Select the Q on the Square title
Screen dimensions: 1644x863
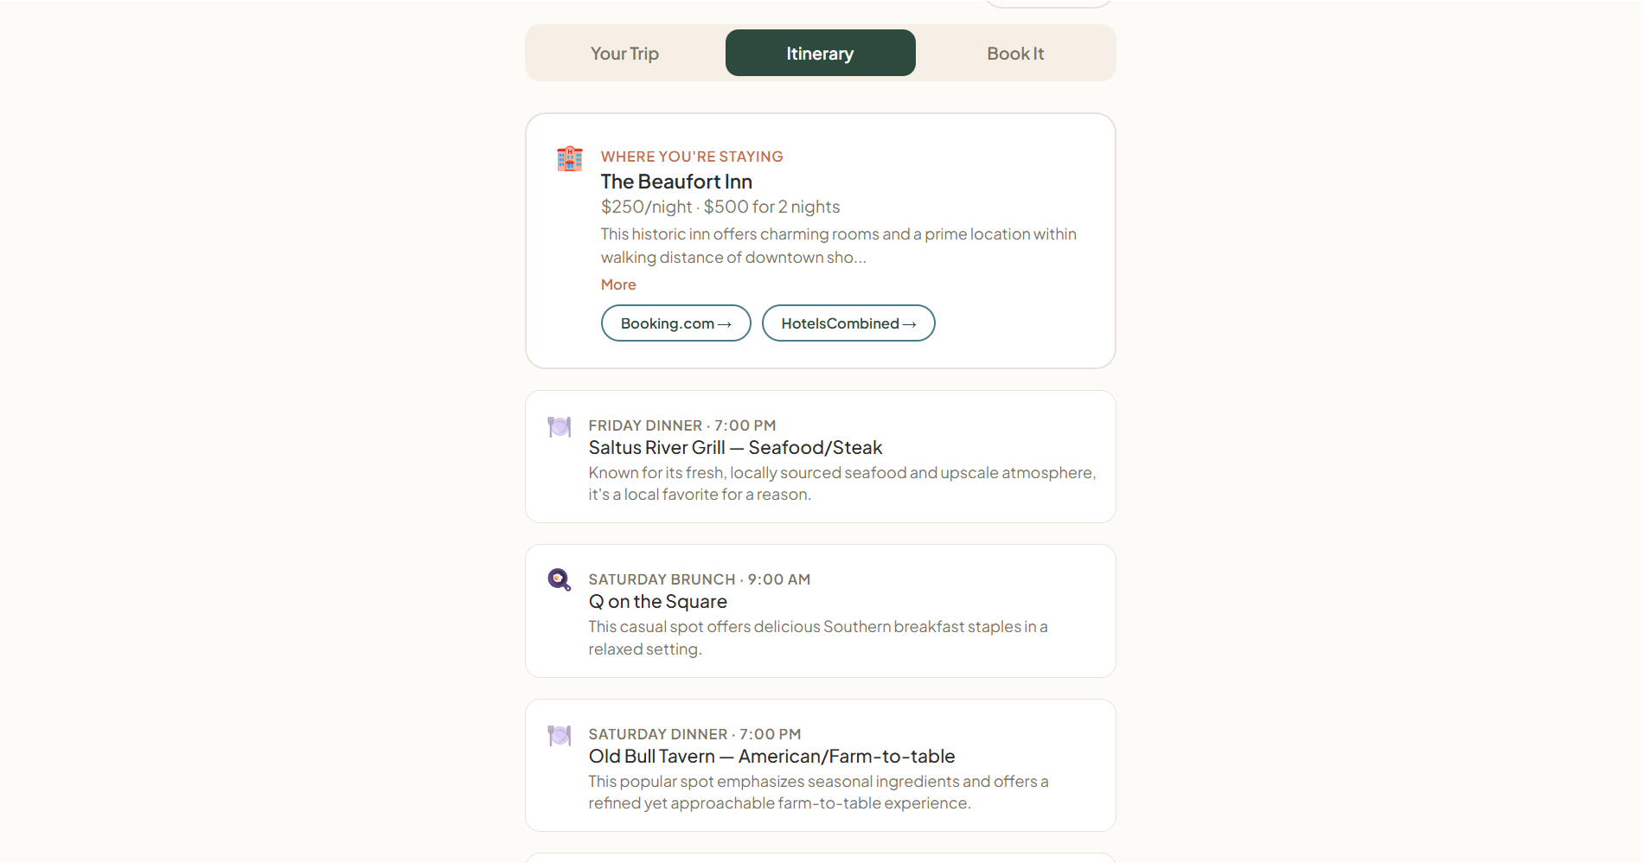pos(657,602)
